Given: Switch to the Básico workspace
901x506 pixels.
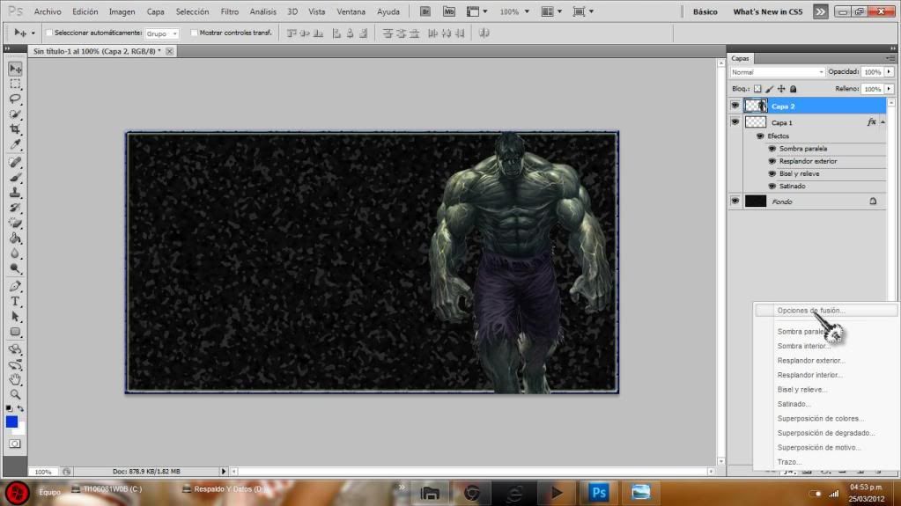Looking at the screenshot, I should click(x=705, y=11).
